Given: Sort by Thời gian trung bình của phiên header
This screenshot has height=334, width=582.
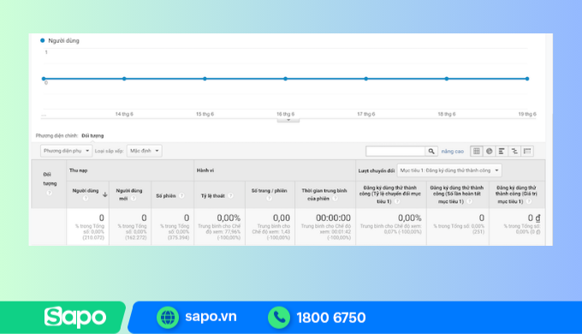Looking at the screenshot, I should [324, 194].
